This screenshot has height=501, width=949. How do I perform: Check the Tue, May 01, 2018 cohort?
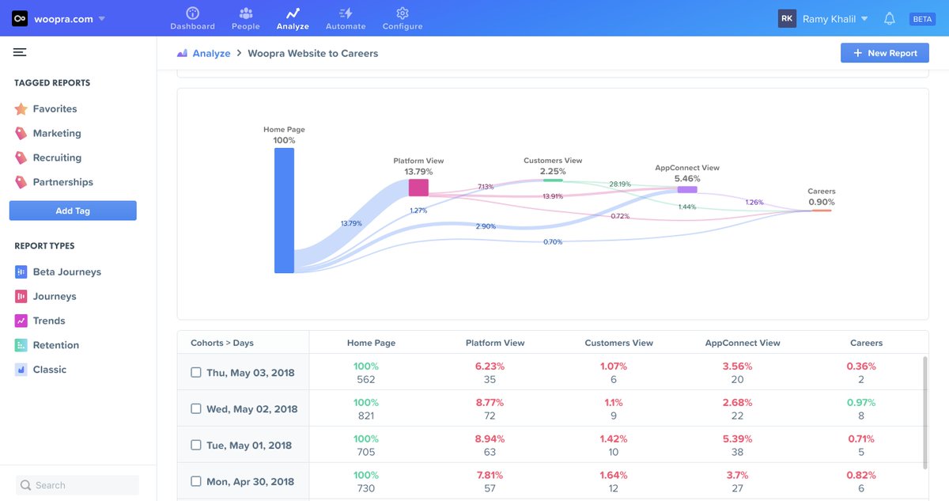click(x=196, y=446)
